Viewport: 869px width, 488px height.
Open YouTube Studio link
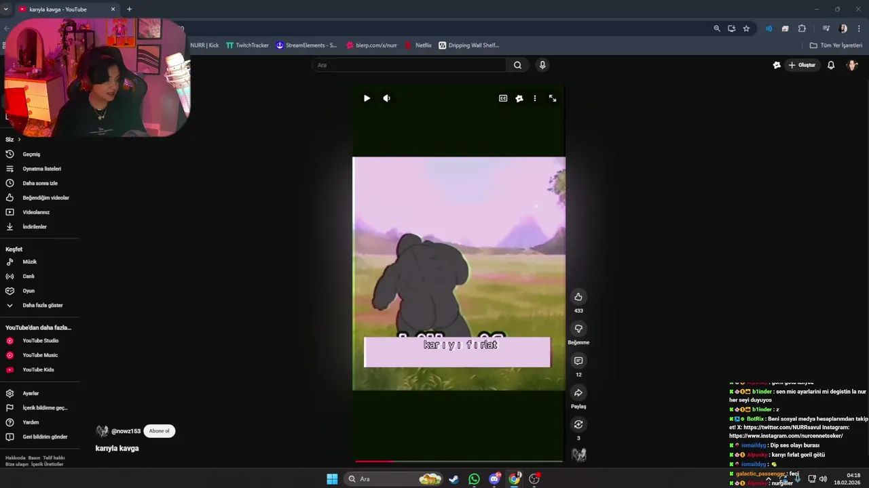coord(39,341)
